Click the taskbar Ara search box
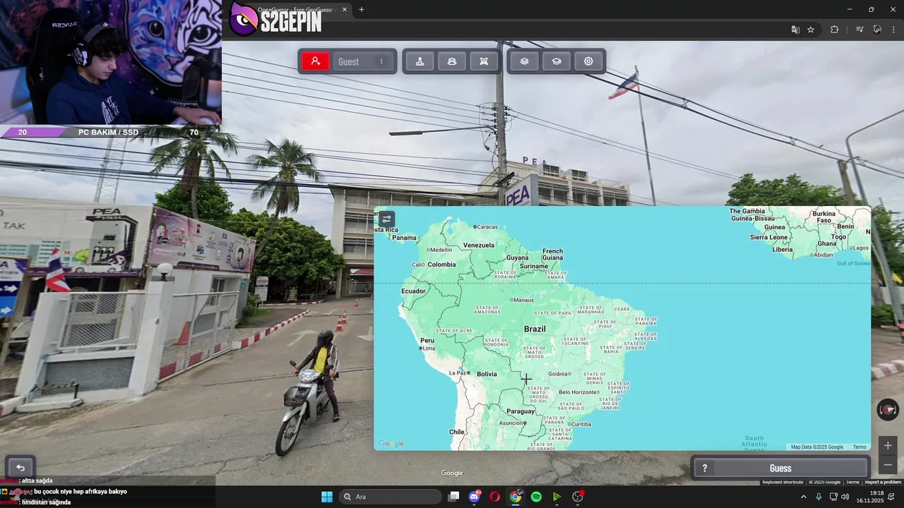904x508 pixels. pyautogui.click(x=390, y=497)
